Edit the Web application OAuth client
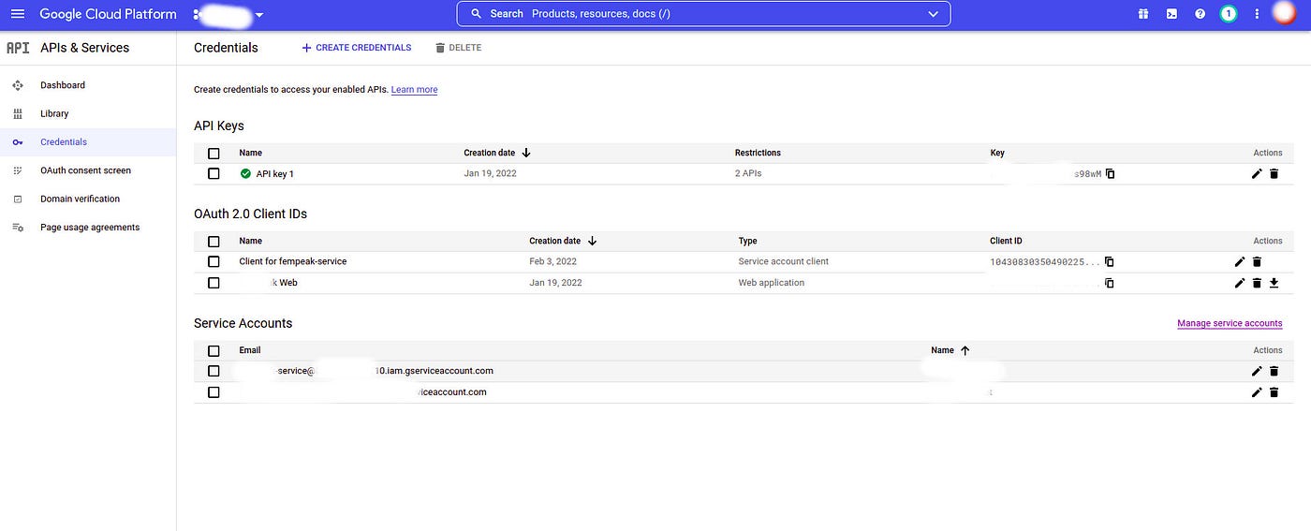Screen dimensions: 1311x531 1240,283
